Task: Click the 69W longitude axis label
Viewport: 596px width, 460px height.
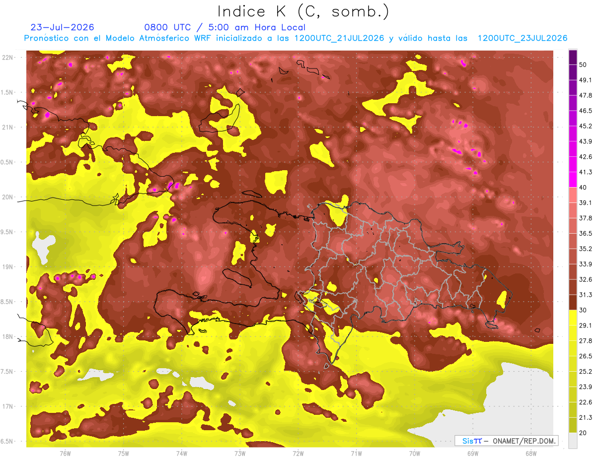Action: 472,453
